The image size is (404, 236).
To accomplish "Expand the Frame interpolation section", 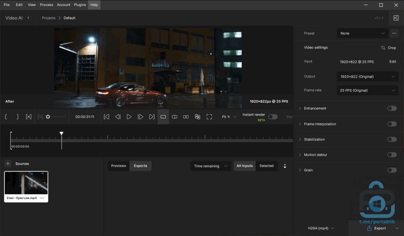I will (x=300, y=124).
